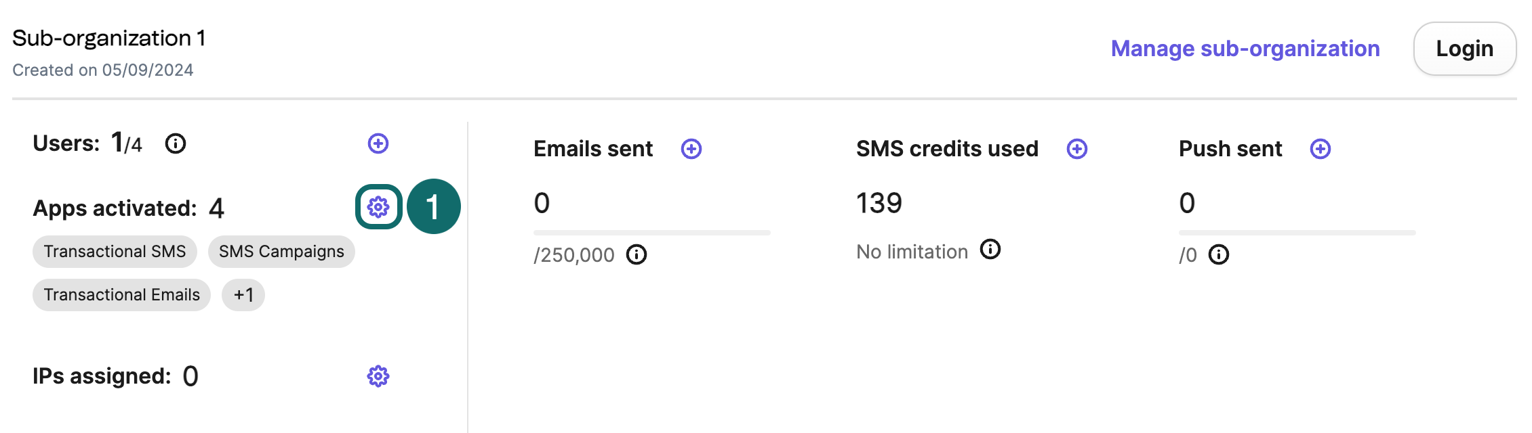Image resolution: width=1532 pixels, height=433 pixels.
Task: Click the Sub-organization 1 title
Action: 110,38
